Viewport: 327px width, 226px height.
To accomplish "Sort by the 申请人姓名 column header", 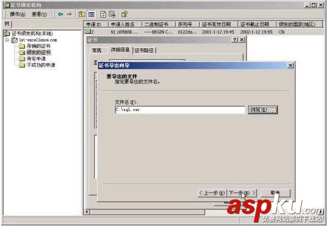I will point(125,24).
